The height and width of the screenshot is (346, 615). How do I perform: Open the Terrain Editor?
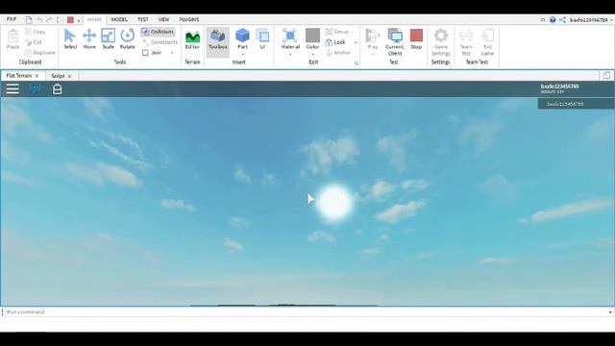point(192,38)
